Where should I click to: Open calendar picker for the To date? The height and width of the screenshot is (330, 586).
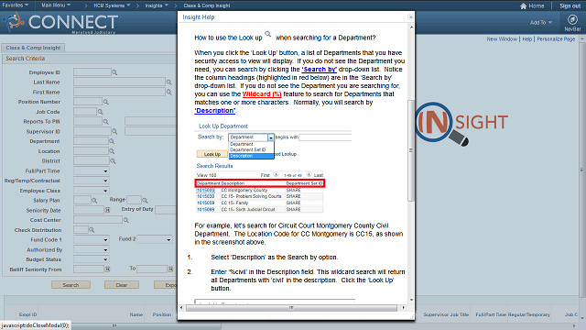click(171, 269)
